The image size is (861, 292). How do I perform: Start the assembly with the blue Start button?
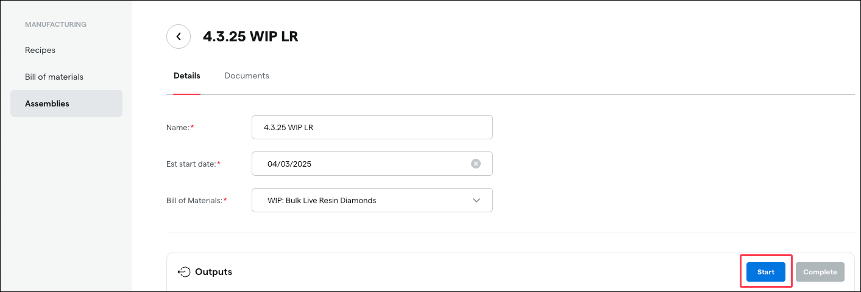click(x=766, y=272)
